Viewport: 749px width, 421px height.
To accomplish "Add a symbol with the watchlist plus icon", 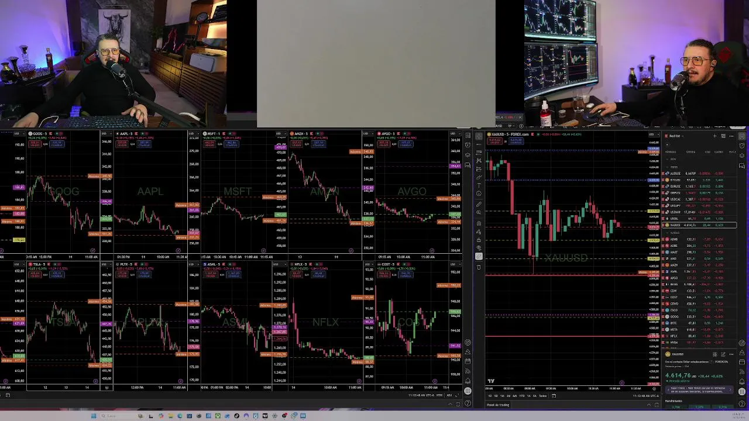I will coord(715,136).
